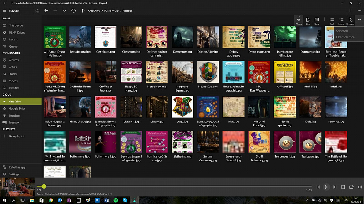Toggle fullscreen playback icon
This screenshot has width=364, height=204.
(x=343, y=187)
